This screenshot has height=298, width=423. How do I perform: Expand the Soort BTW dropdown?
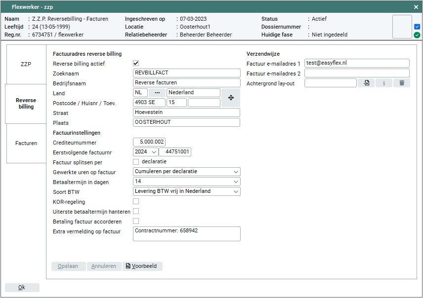(x=187, y=191)
